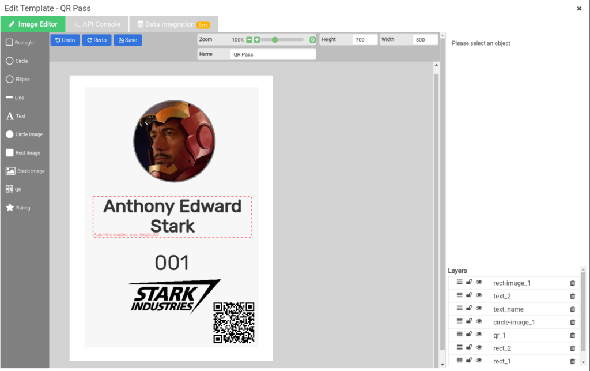Select the Stark Industries logo image
Screen dimensions: 590x371
point(175,297)
